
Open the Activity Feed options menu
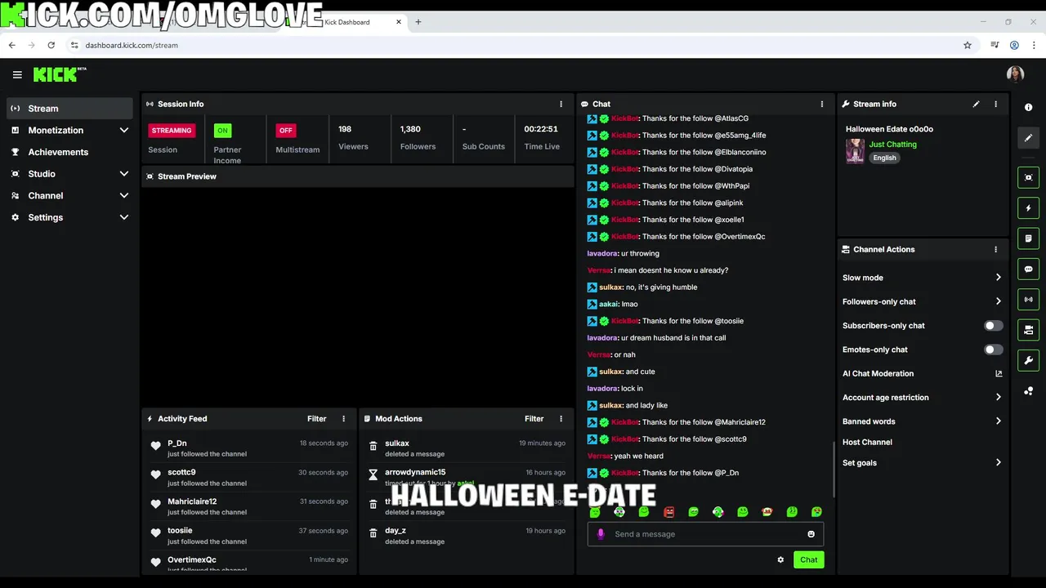click(343, 418)
